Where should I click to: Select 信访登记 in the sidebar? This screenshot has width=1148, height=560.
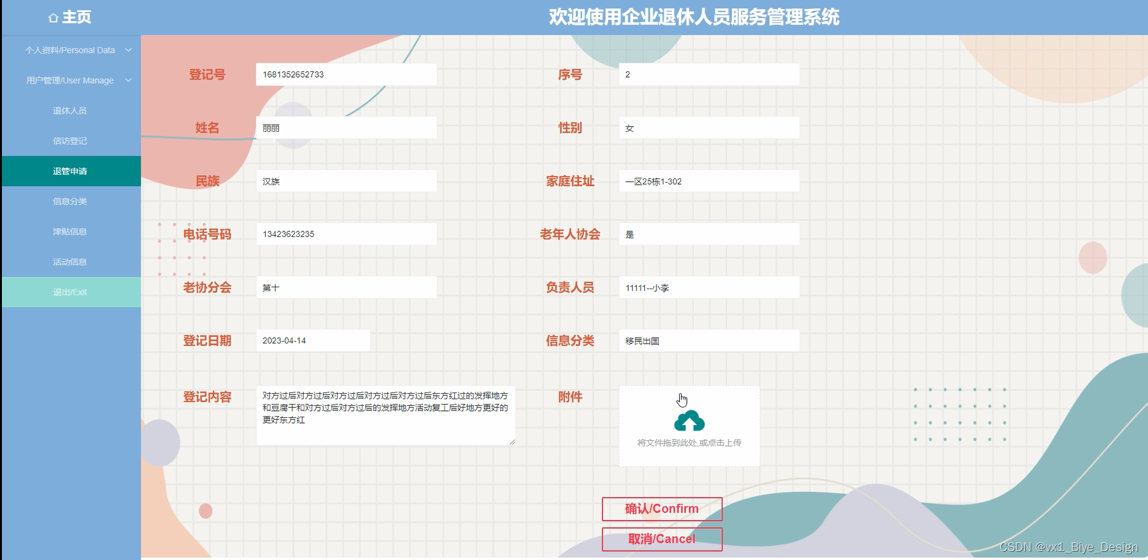71,141
